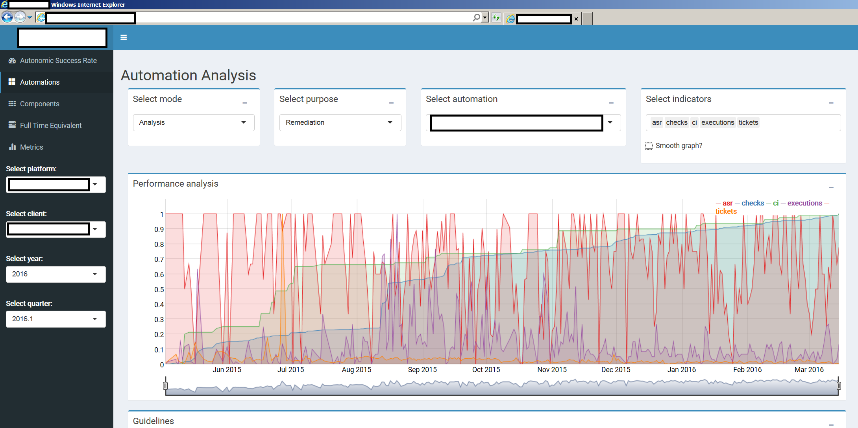Click the browser forward arrow button
Image resolution: width=858 pixels, height=428 pixels.
coord(20,17)
